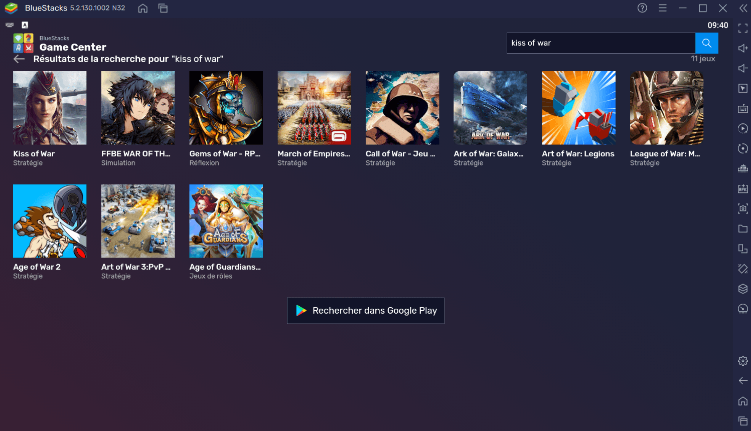The image size is (751, 431).
Task: Open Art of War 3:PvP thumbnail
Action: [138, 221]
